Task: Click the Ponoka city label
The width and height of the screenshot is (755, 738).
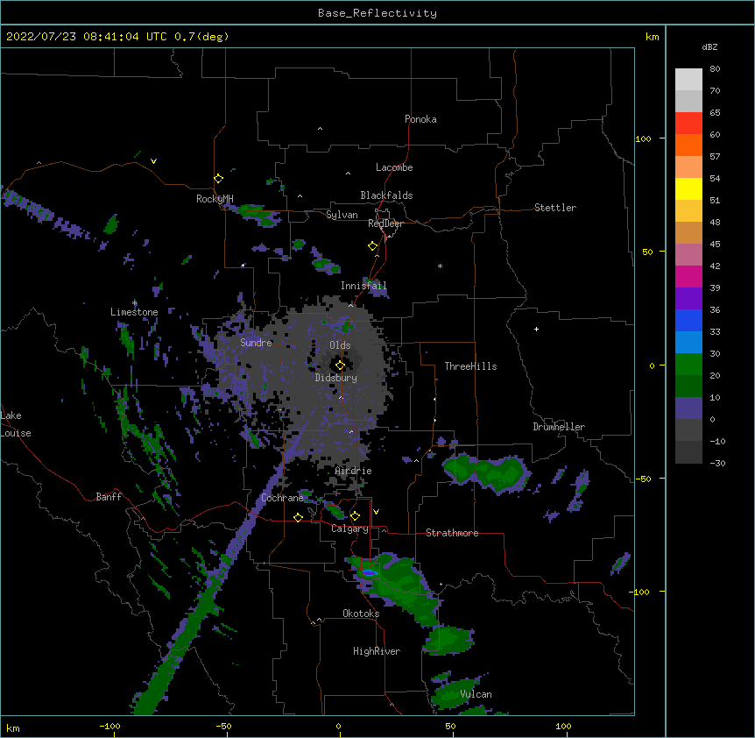Action: (420, 119)
